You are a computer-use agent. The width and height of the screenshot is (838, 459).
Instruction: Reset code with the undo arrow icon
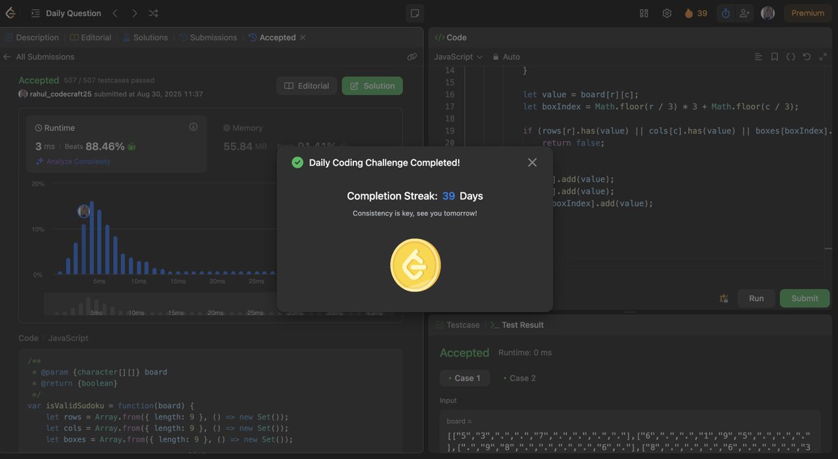tap(807, 57)
